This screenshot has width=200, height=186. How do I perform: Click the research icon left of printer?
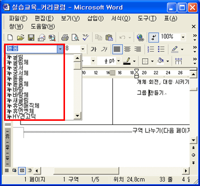(52, 38)
